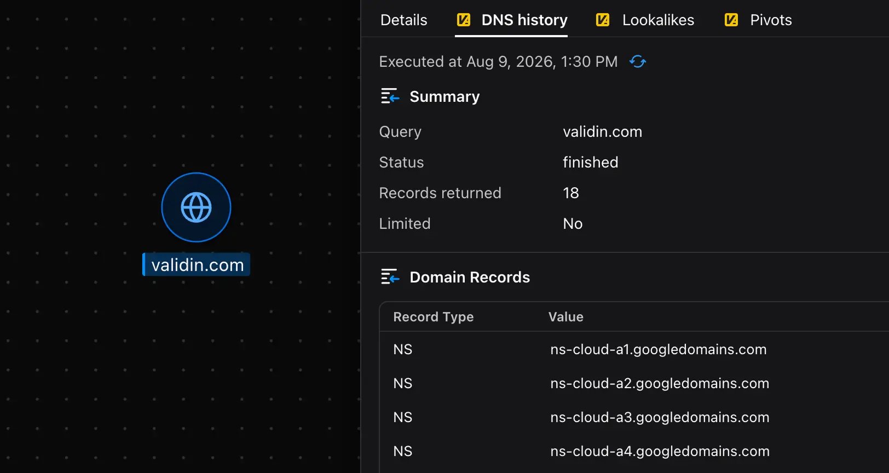This screenshot has height=473, width=889.
Task: Click NS type in the ns-cloud-a3 row
Action: point(403,417)
